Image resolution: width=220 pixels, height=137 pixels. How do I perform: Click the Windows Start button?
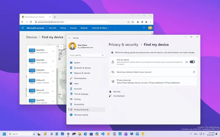[x=5, y=134]
